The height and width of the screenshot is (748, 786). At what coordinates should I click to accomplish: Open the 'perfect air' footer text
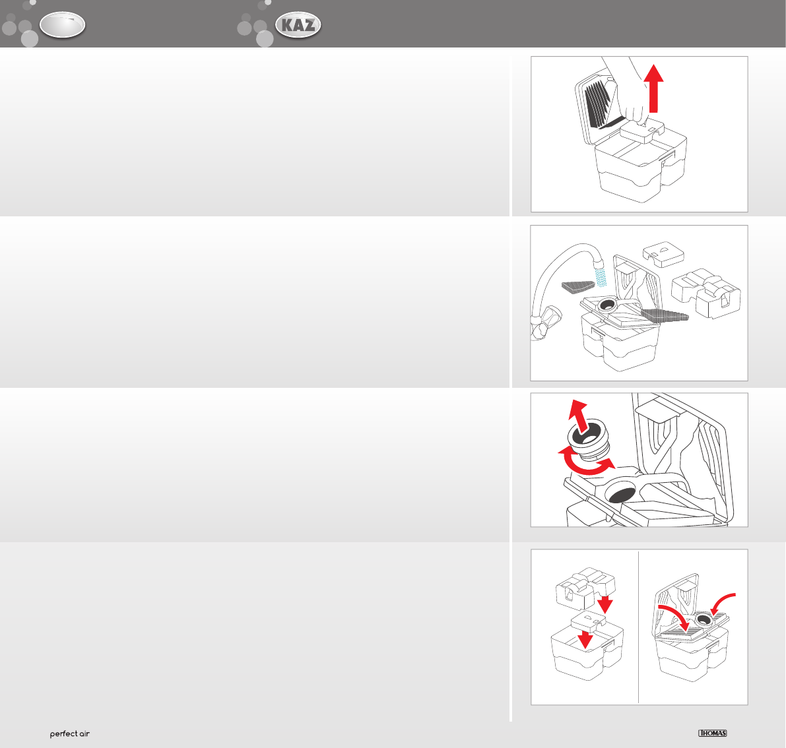point(70,733)
